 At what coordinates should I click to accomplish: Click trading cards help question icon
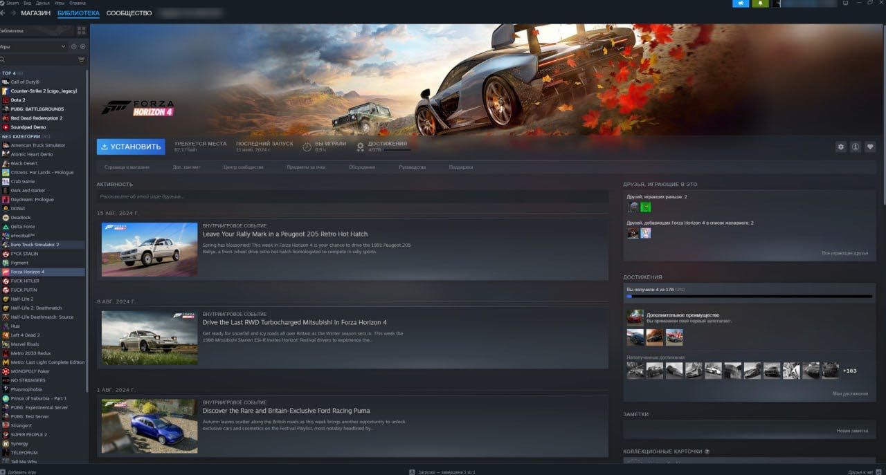coord(707,451)
